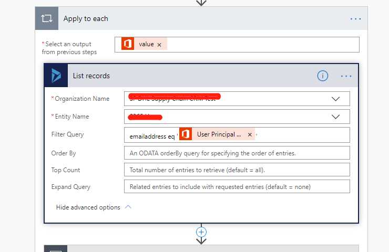Screen dimensions: 389x252
Task: Show info for the List records action
Action: point(323,76)
